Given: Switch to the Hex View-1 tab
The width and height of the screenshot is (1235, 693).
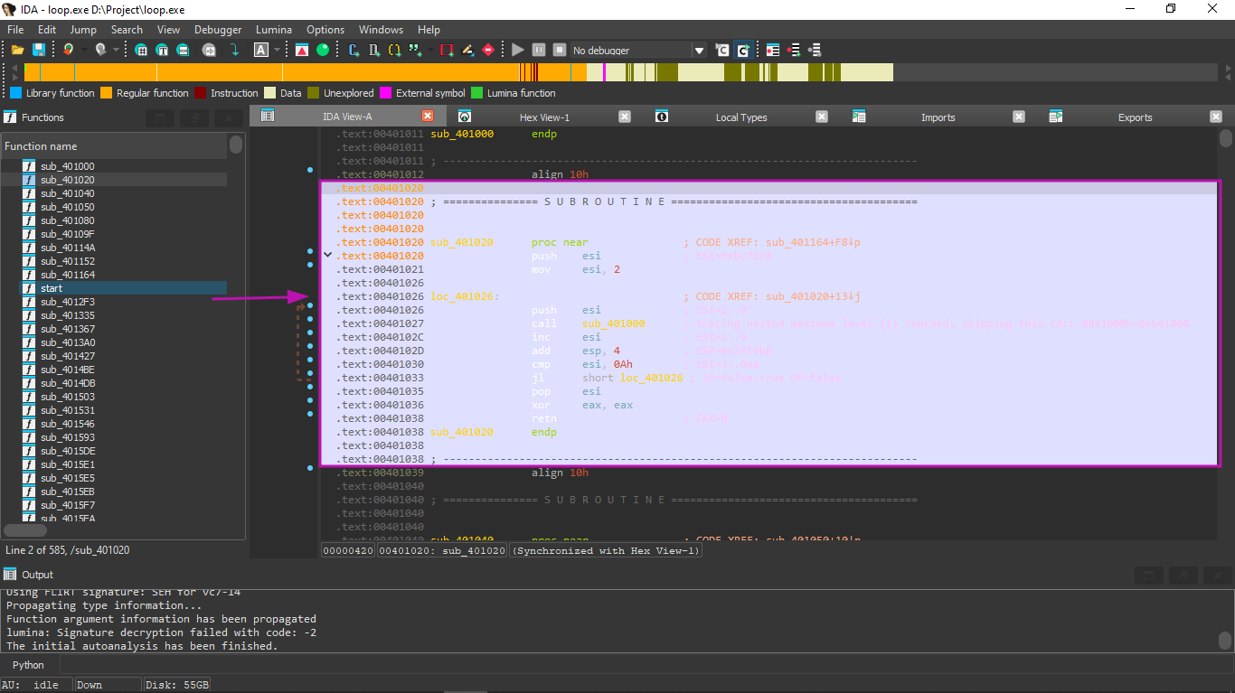Looking at the screenshot, I should 544,117.
